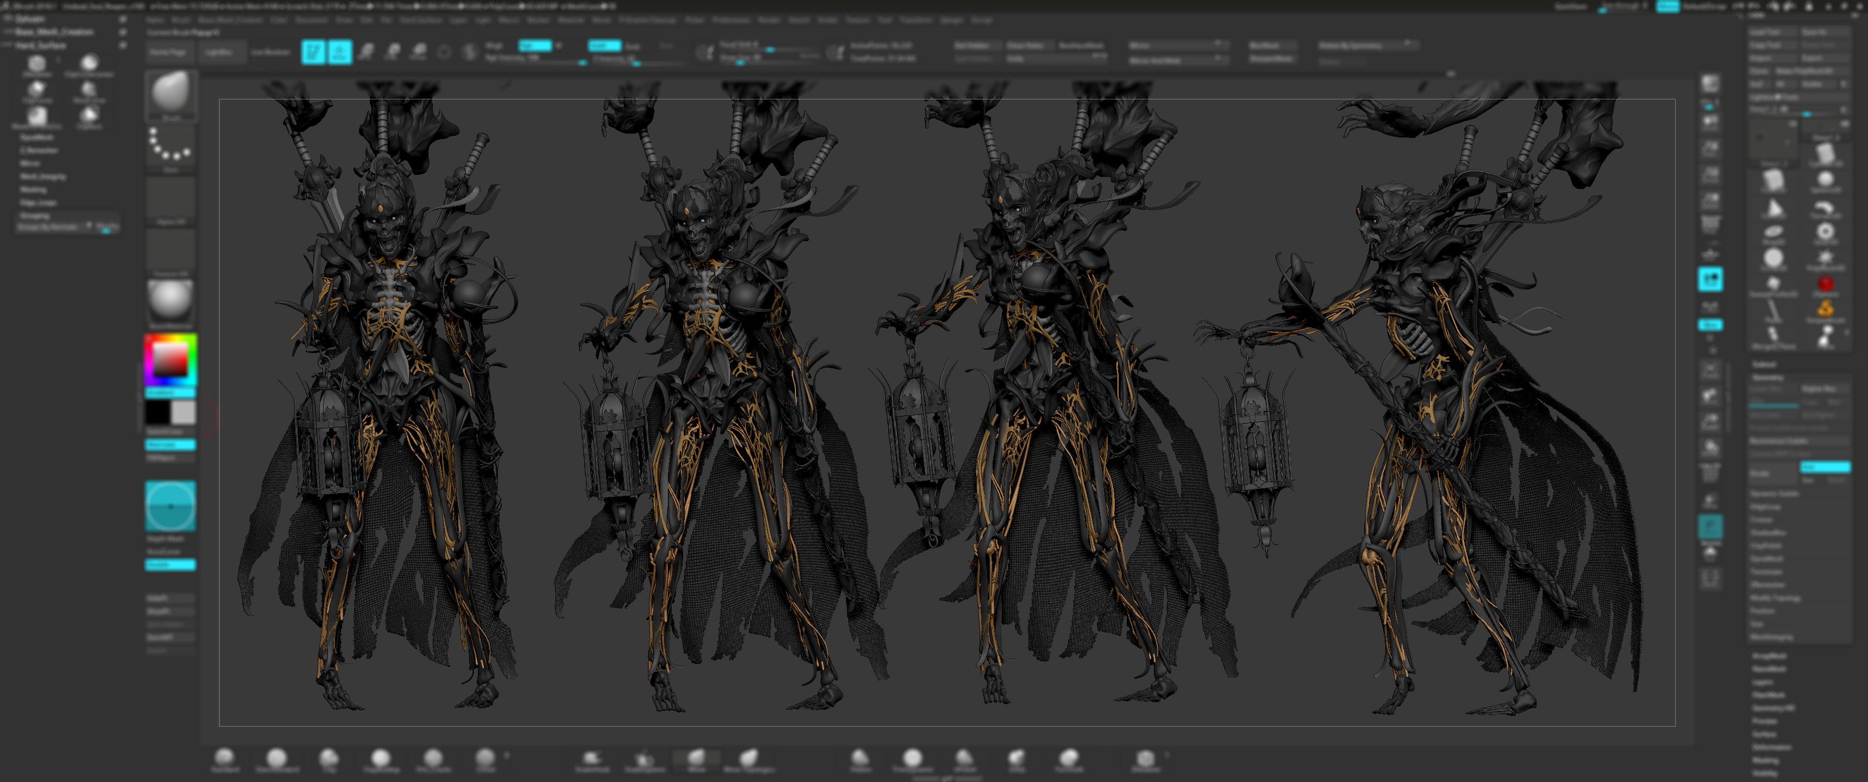This screenshot has width=1868, height=782.
Task: Toggle Edit mode on the top shelf
Action: point(313,52)
